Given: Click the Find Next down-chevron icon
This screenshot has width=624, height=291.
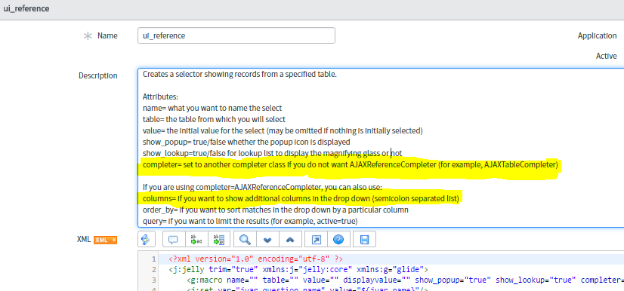Looking at the screenshot, I should point(267,240).
